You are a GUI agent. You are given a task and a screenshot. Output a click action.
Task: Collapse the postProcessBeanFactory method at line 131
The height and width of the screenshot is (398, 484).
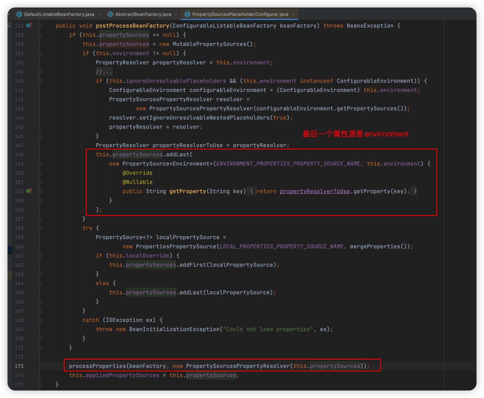tap(40, 26)
